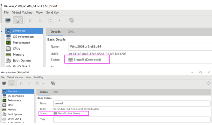The height and width of the screenshot is (125, 212).
Task: Select Memory in Win_2008_r2 hardware list
Action: pyautogui.click(x=24, y=55)
